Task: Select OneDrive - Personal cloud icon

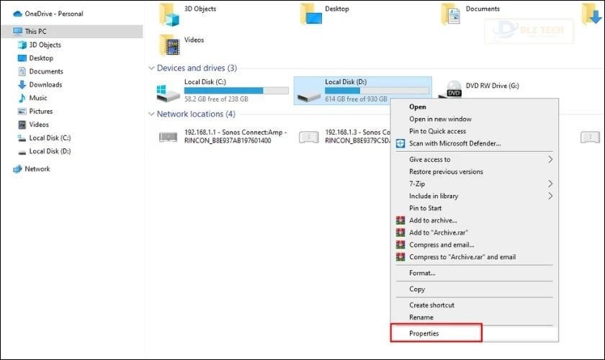Action: coord(18,14)
